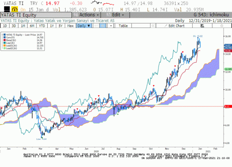
Task: Click the double left chevron collapse icon
Action: click(x=153, y=26)
